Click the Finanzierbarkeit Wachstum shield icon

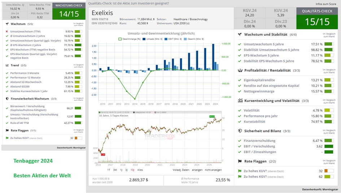point(8,98)
